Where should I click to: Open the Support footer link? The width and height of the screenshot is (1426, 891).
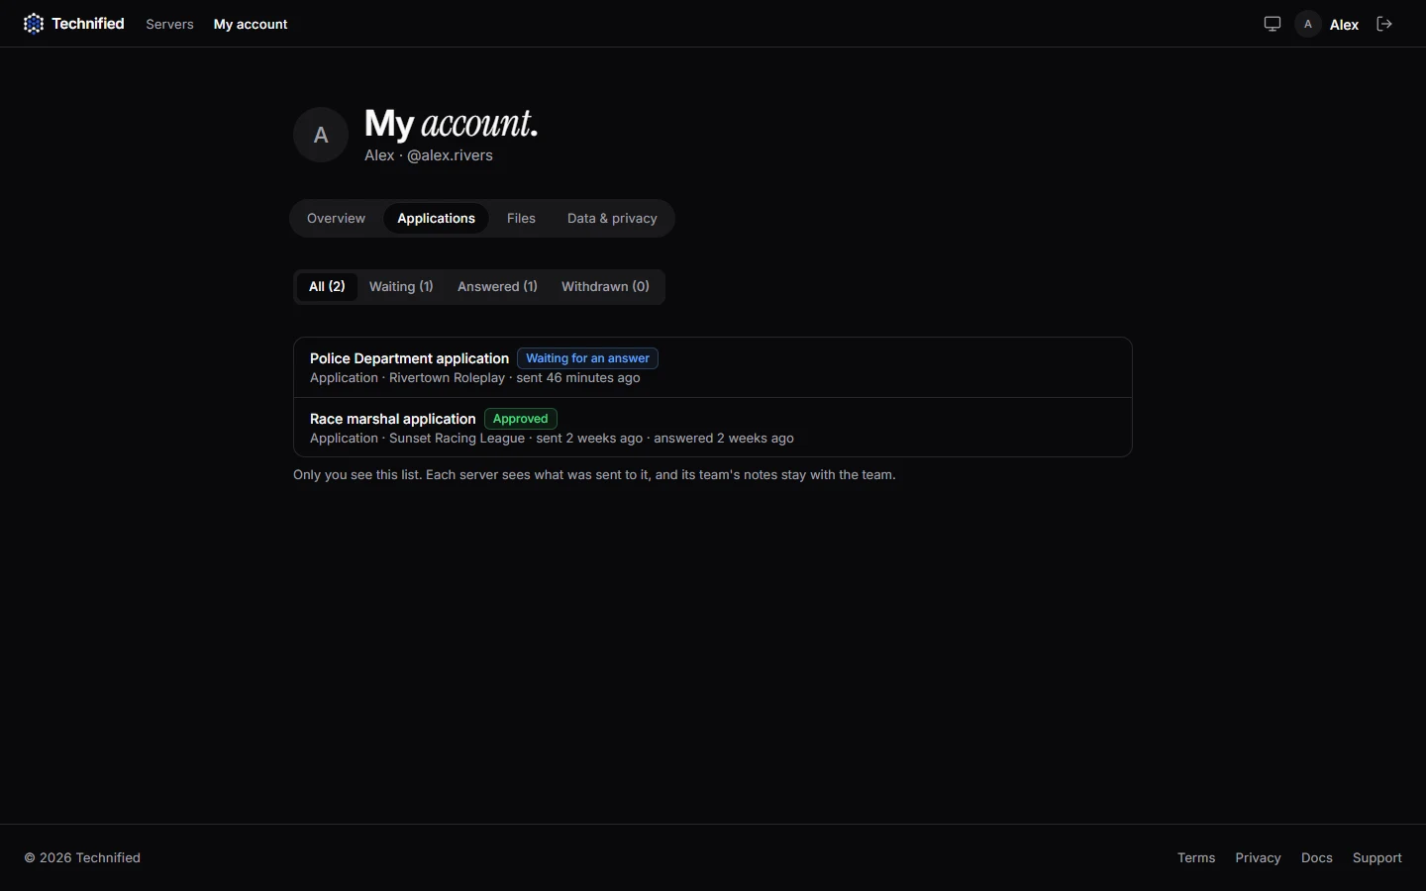1376,857
